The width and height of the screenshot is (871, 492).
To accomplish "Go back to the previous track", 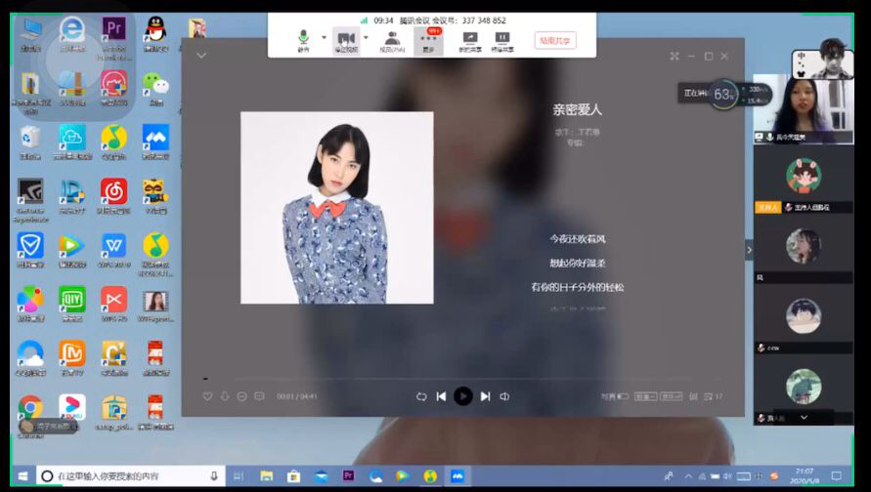I will pyautogui.click(x=441, y=396).
